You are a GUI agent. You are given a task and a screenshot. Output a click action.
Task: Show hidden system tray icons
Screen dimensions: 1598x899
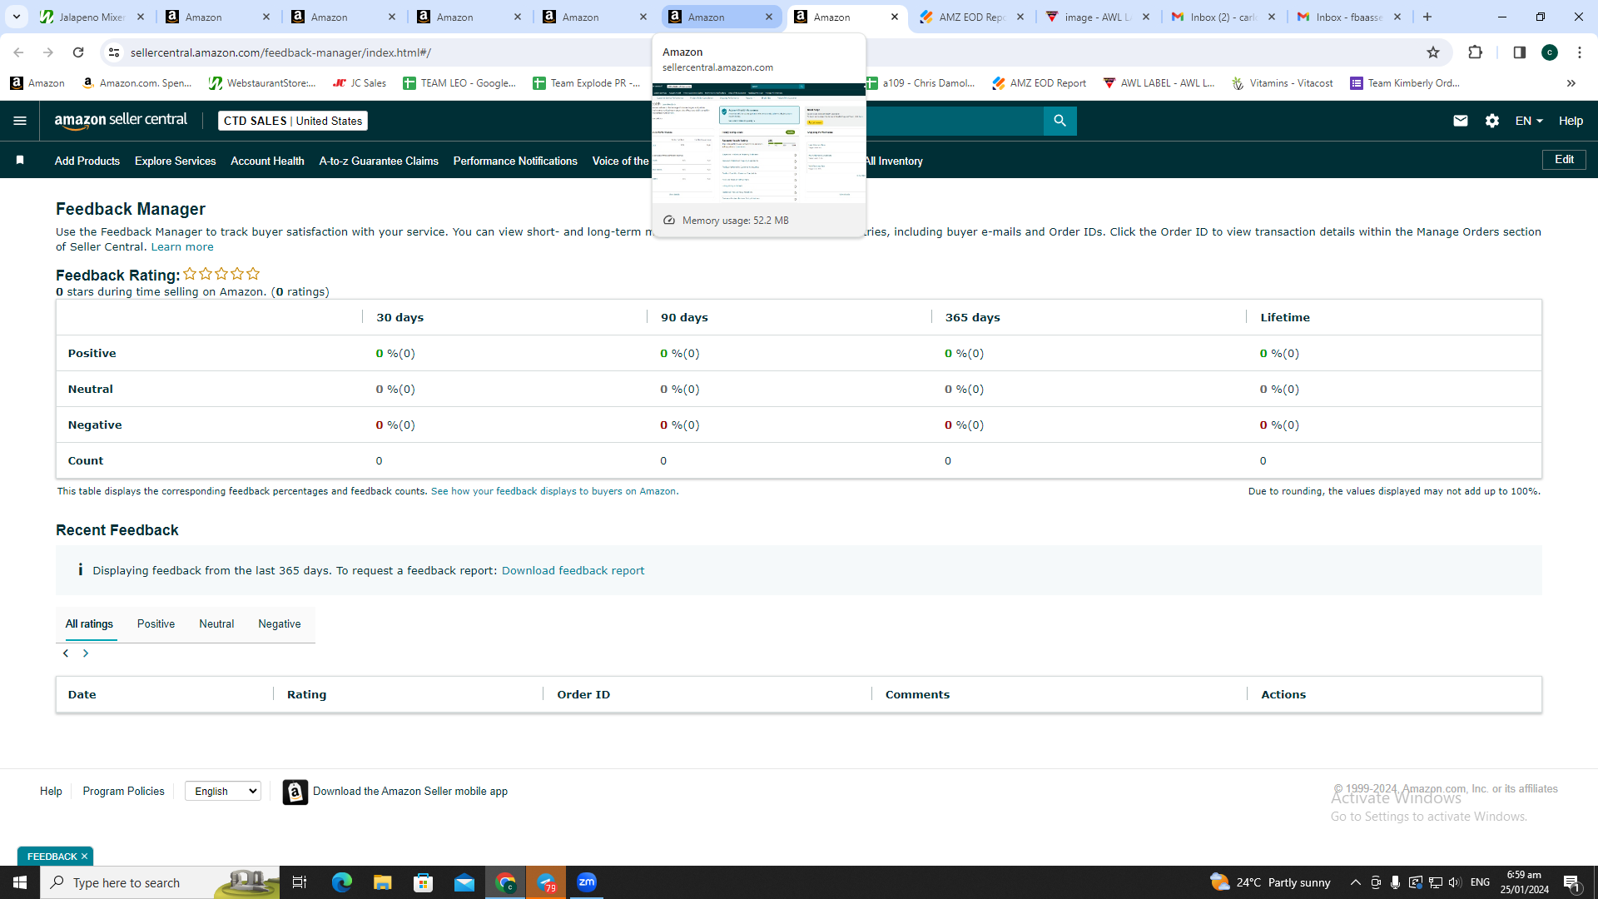(x=1356, y=882)
